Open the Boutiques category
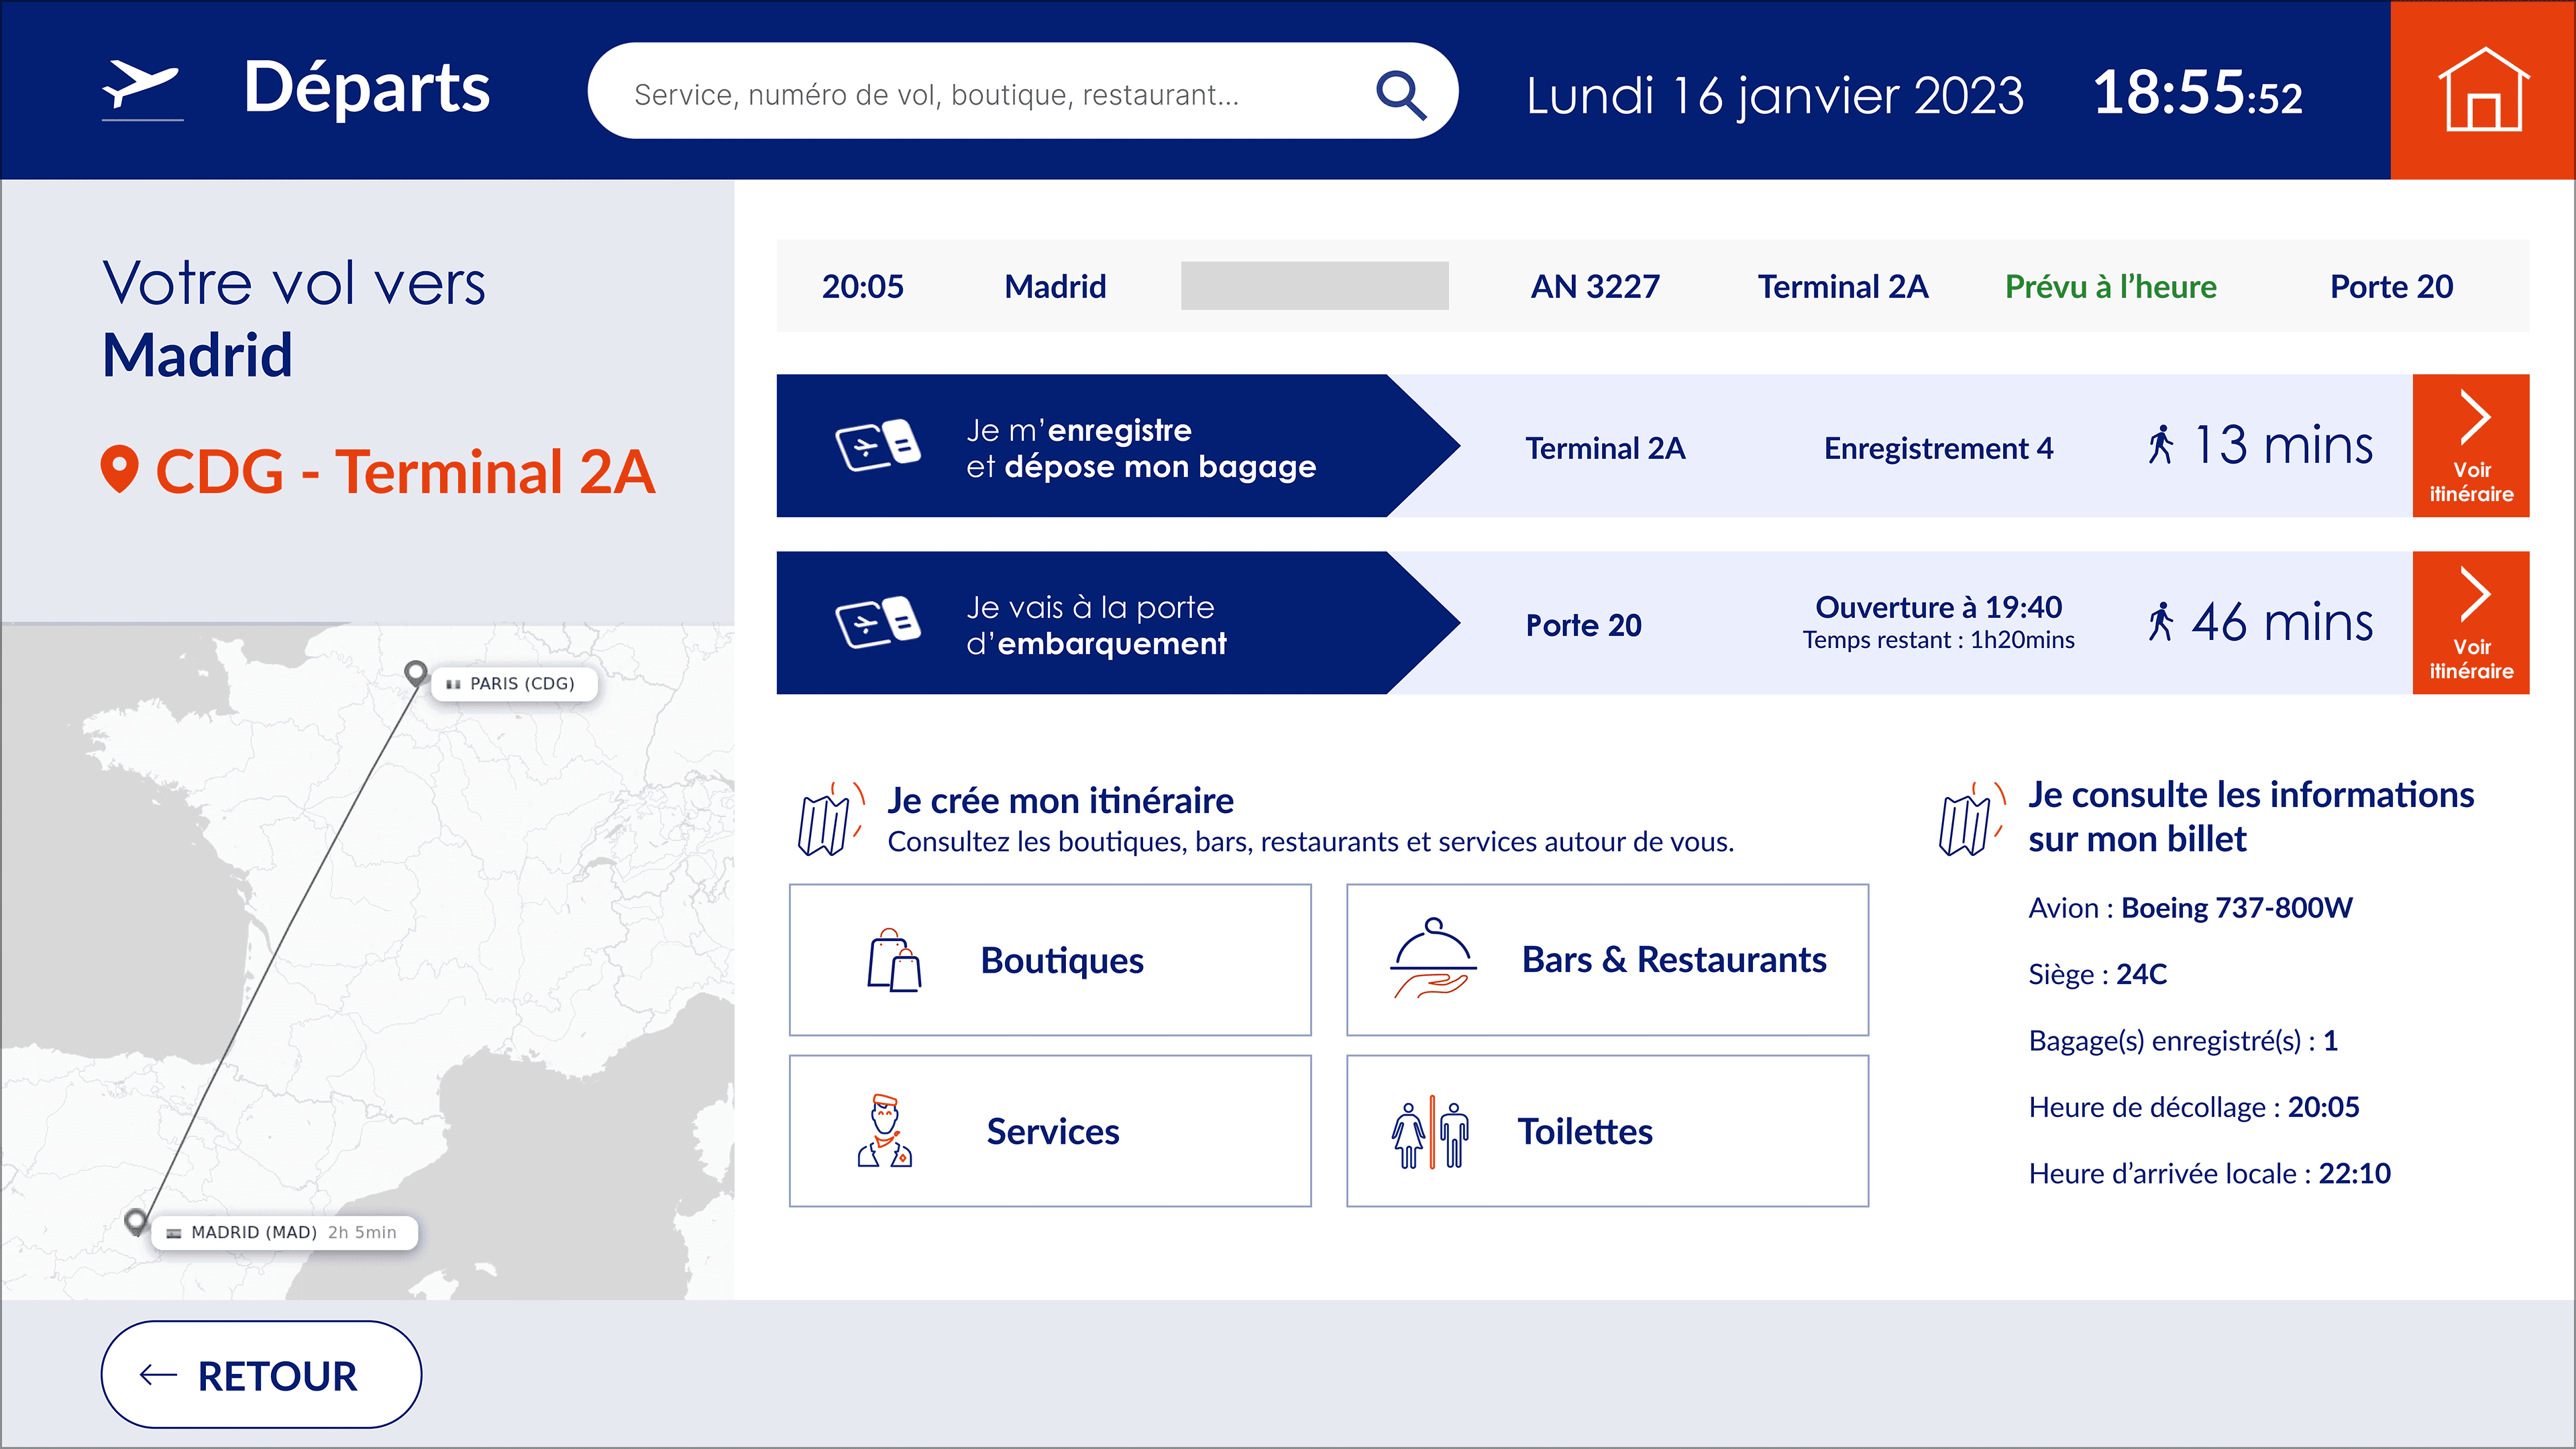Screen dimensions: 2576x1449 [x=1050, y=960]
